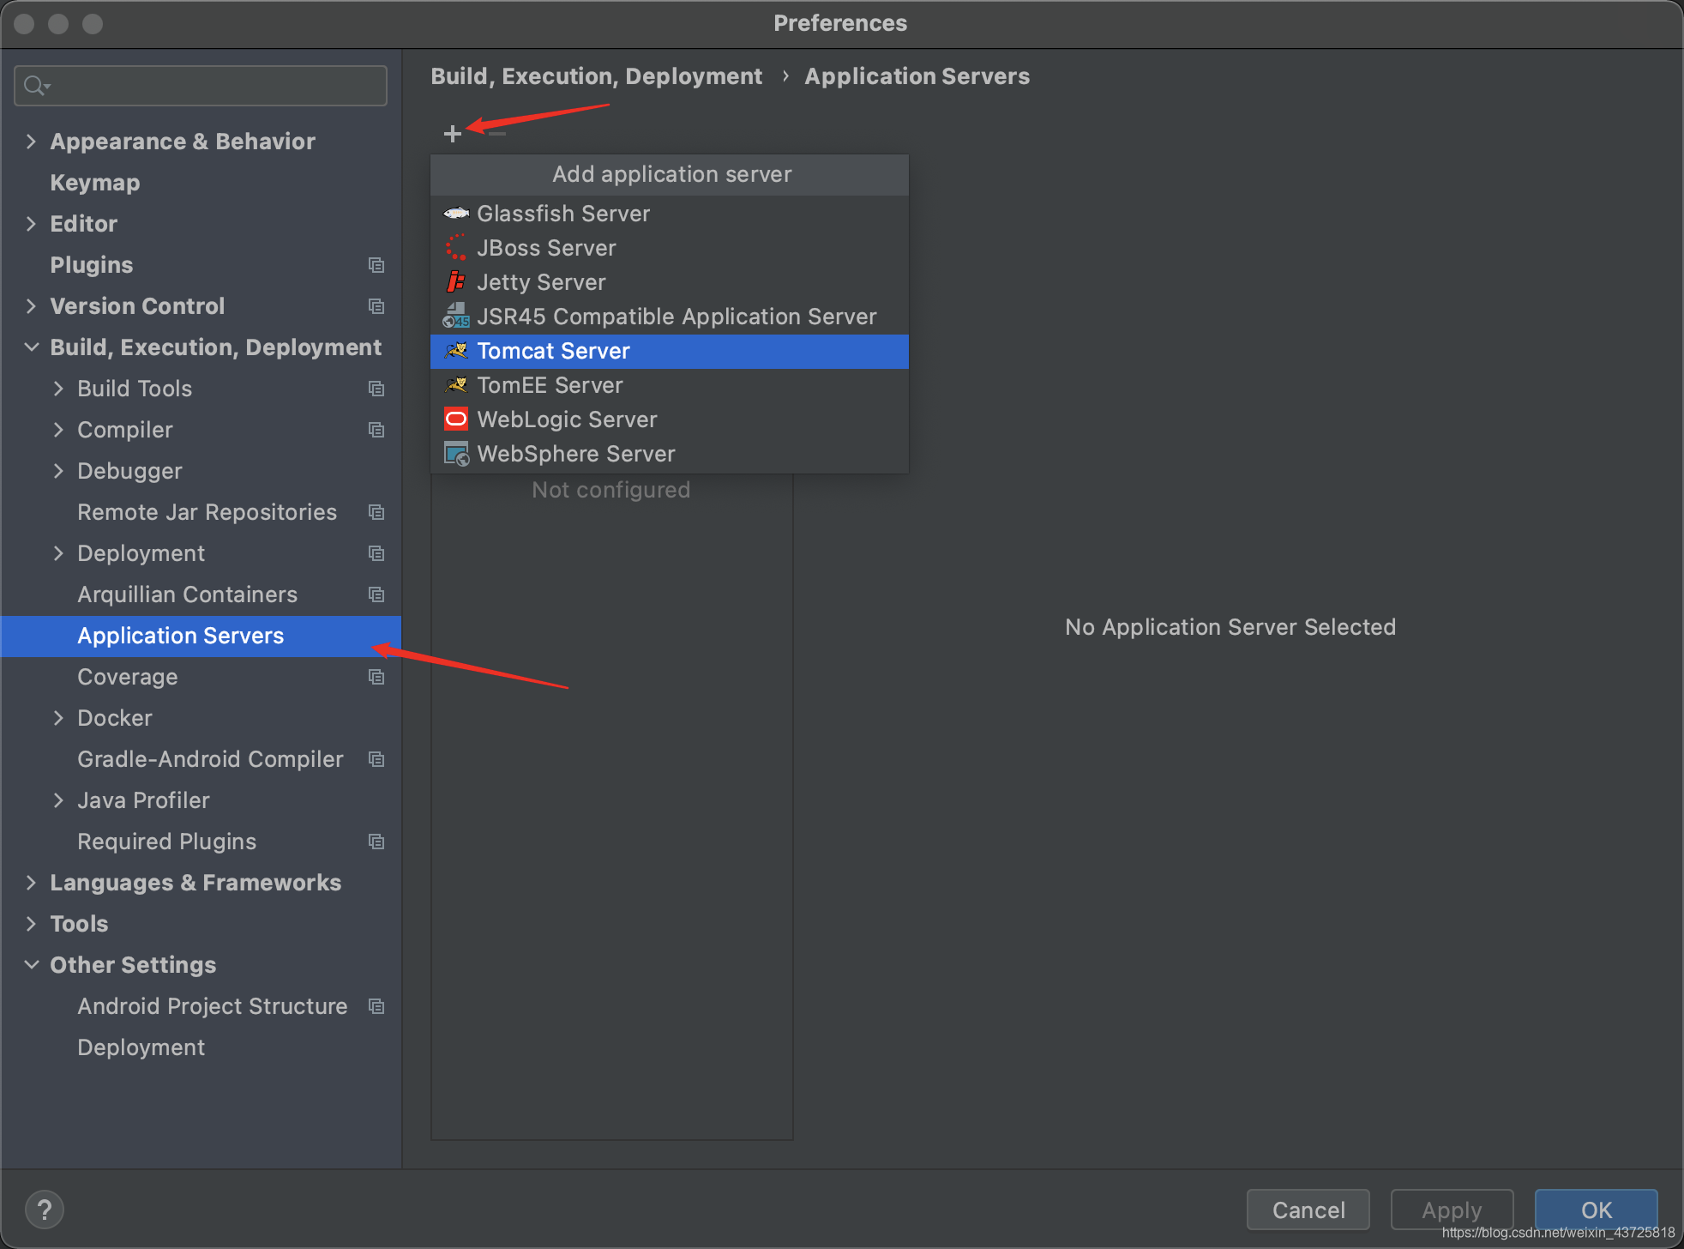Click project-level icon beside Version Control
This screenshot has width=1684, height=1249.
[x=376, y=306]
